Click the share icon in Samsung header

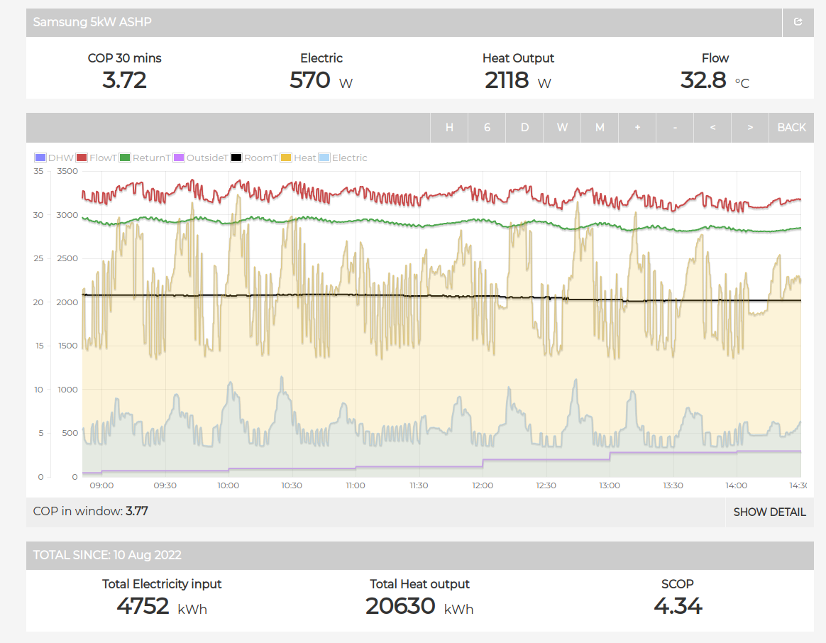pos(798,22)
